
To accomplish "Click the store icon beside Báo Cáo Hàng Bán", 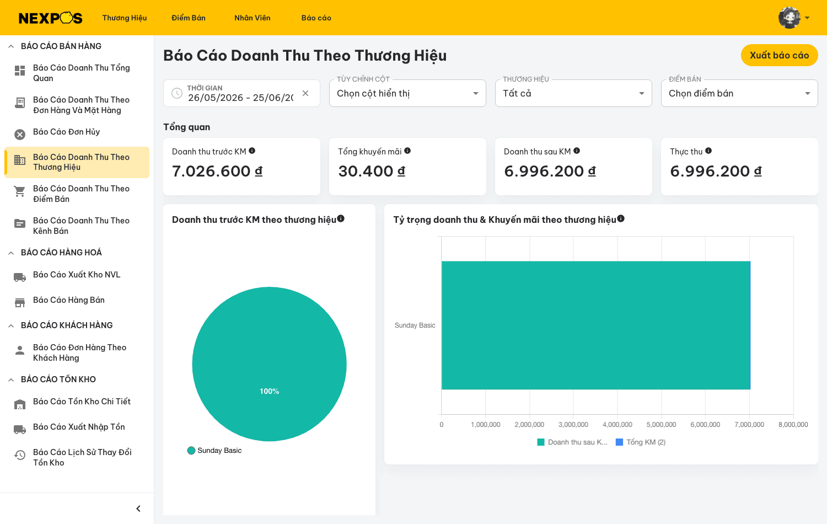I will click(x=20, y=303).
